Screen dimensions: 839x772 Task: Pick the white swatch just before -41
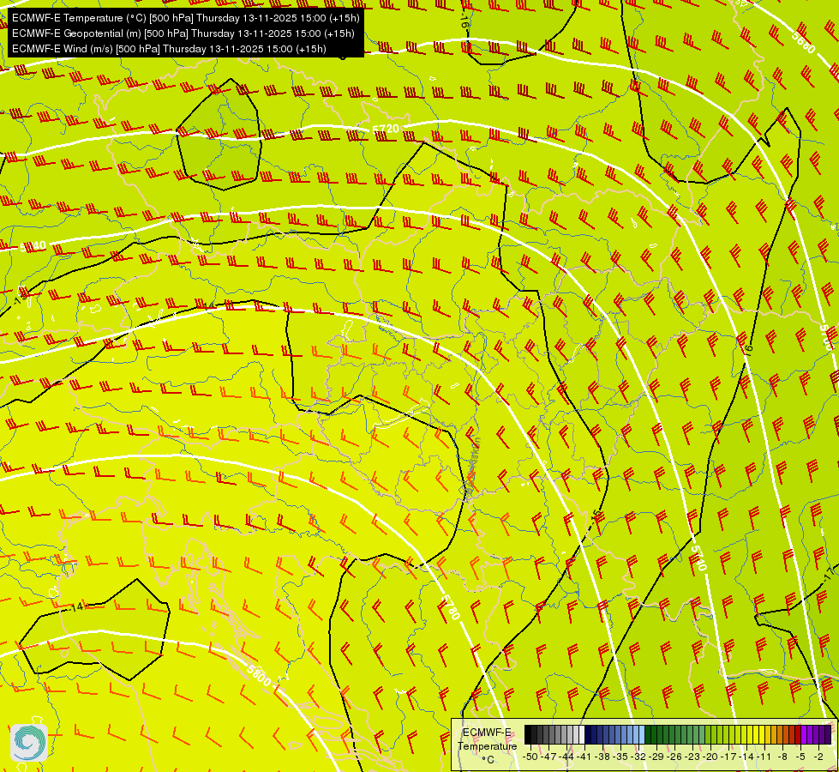[x=582, y=734]
